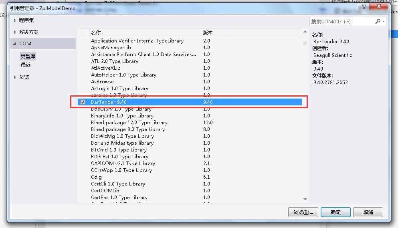Select the AxBrowse row
This screenshot has height=228, width=398.
[x=190, y=82]
